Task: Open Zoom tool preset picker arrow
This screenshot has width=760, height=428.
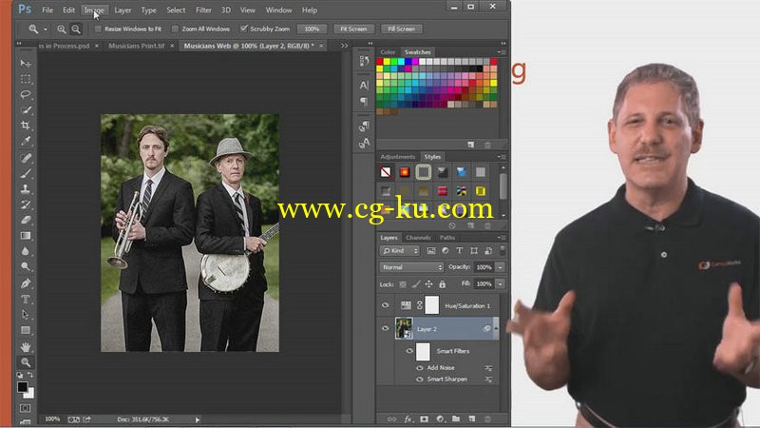Action: (x=46, y=29)
